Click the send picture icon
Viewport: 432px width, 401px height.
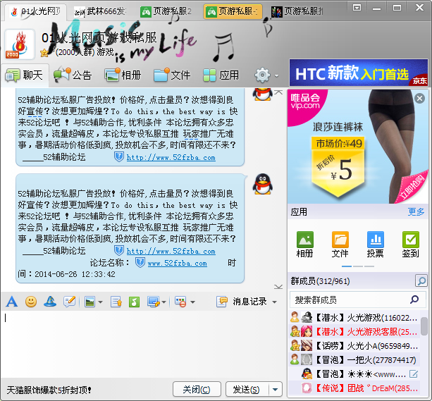click(x=90, y=302)
